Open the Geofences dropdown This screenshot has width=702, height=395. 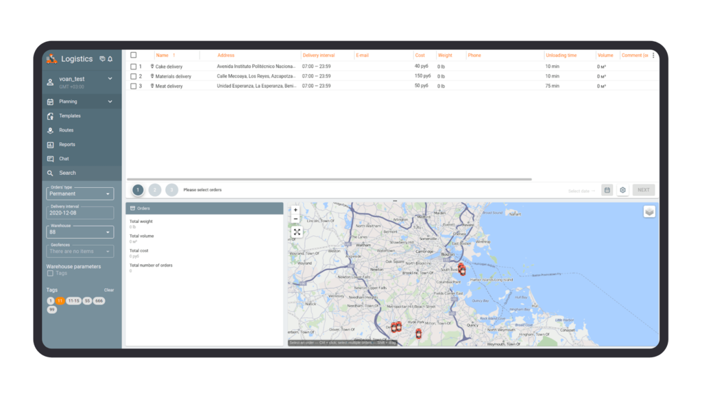(80, 251)
